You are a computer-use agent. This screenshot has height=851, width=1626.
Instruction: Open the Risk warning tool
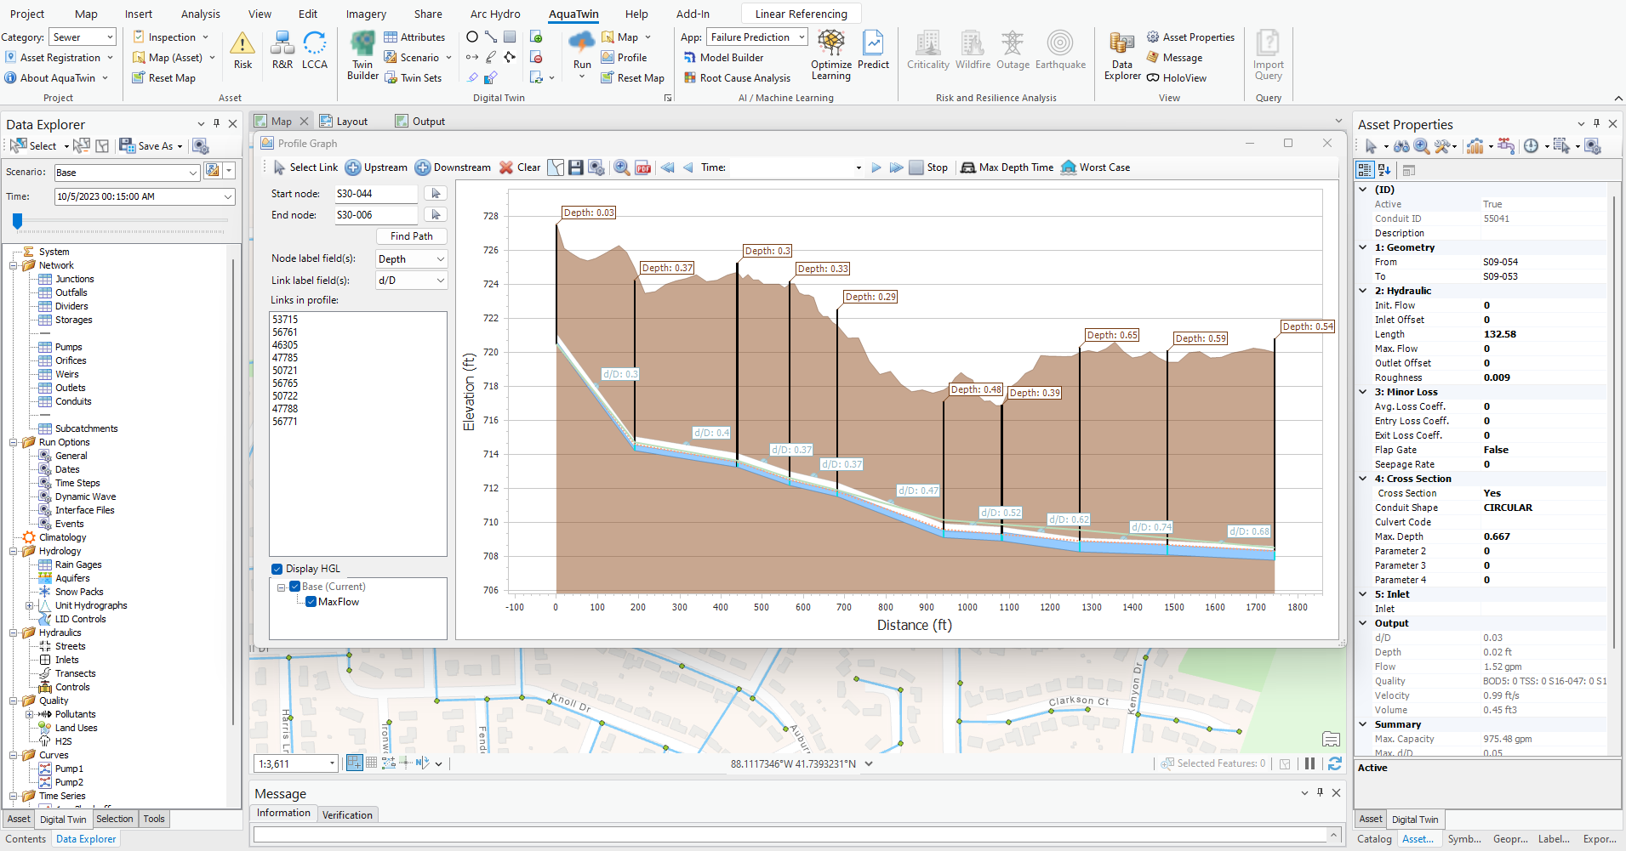242,50
